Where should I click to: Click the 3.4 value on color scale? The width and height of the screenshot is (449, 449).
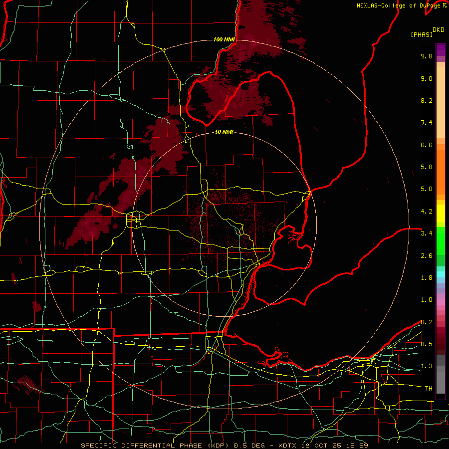[x=427, y=233]
